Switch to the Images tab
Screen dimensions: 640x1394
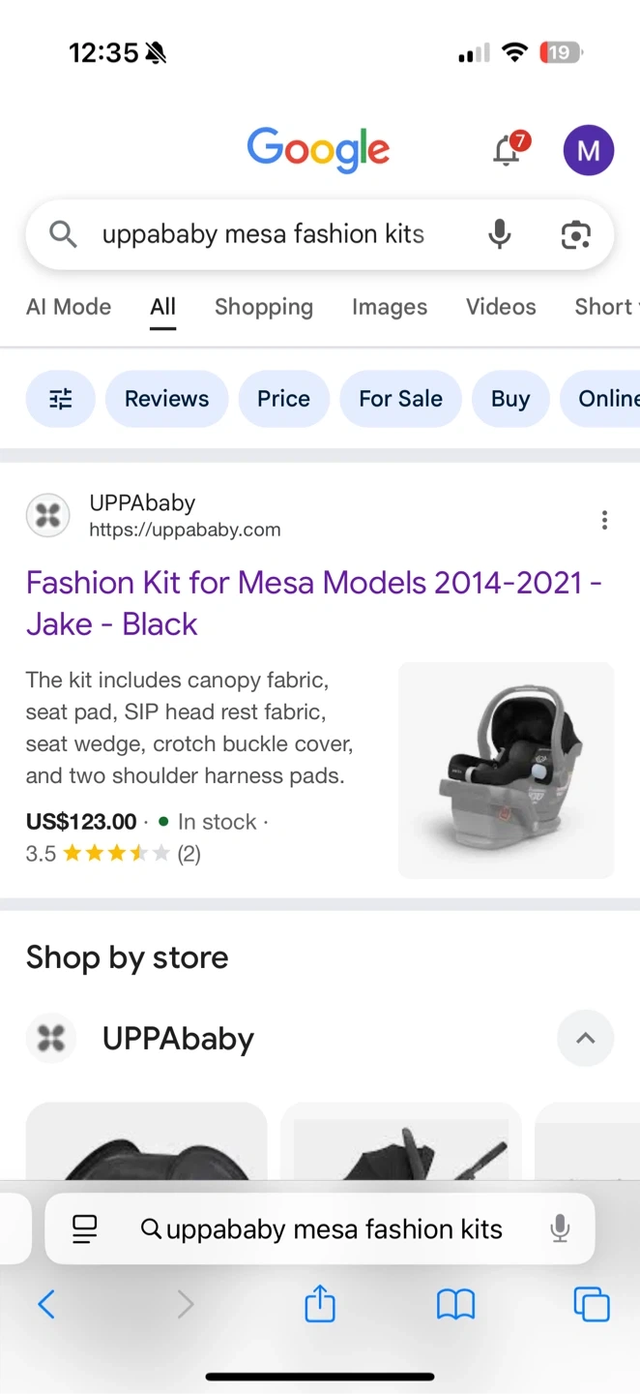tap(390, 307)
